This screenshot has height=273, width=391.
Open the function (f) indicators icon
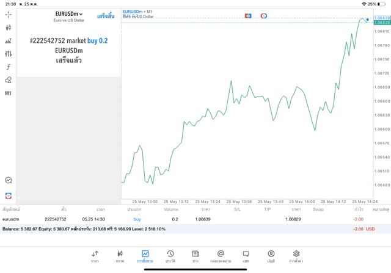[x=8, y=67]
